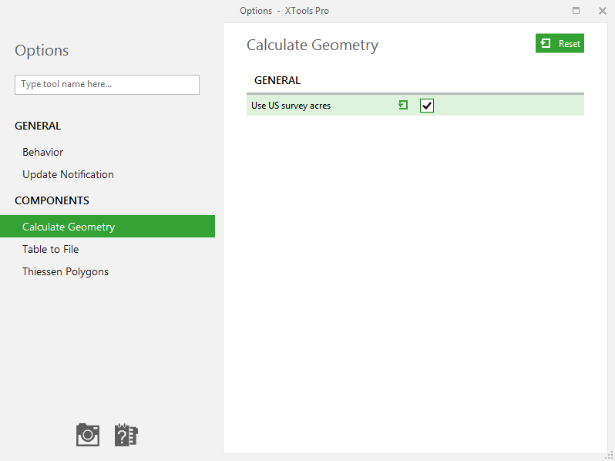The height and width of the screenshot is (461, 615).
Task: Open the help notebook icon
Action: (x=126, y=435)
